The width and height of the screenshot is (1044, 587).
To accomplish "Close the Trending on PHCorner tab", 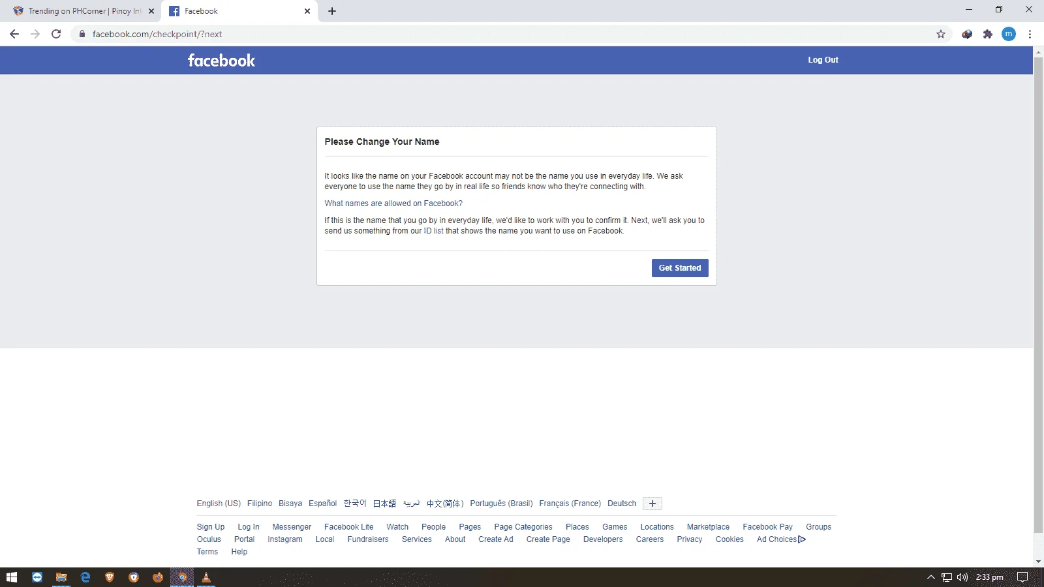I will tap(151, 11).
